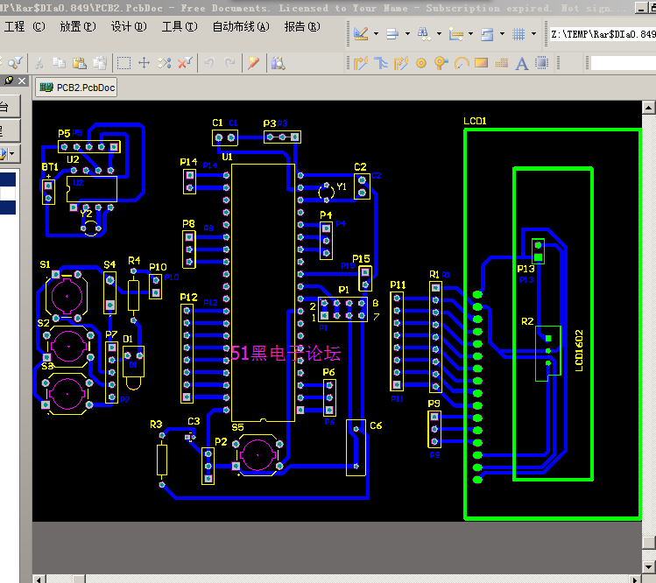Switch to the PCB2.PcbDoc document tab
The width and height of the screenshot is (656, 583).
coord(76,88)
